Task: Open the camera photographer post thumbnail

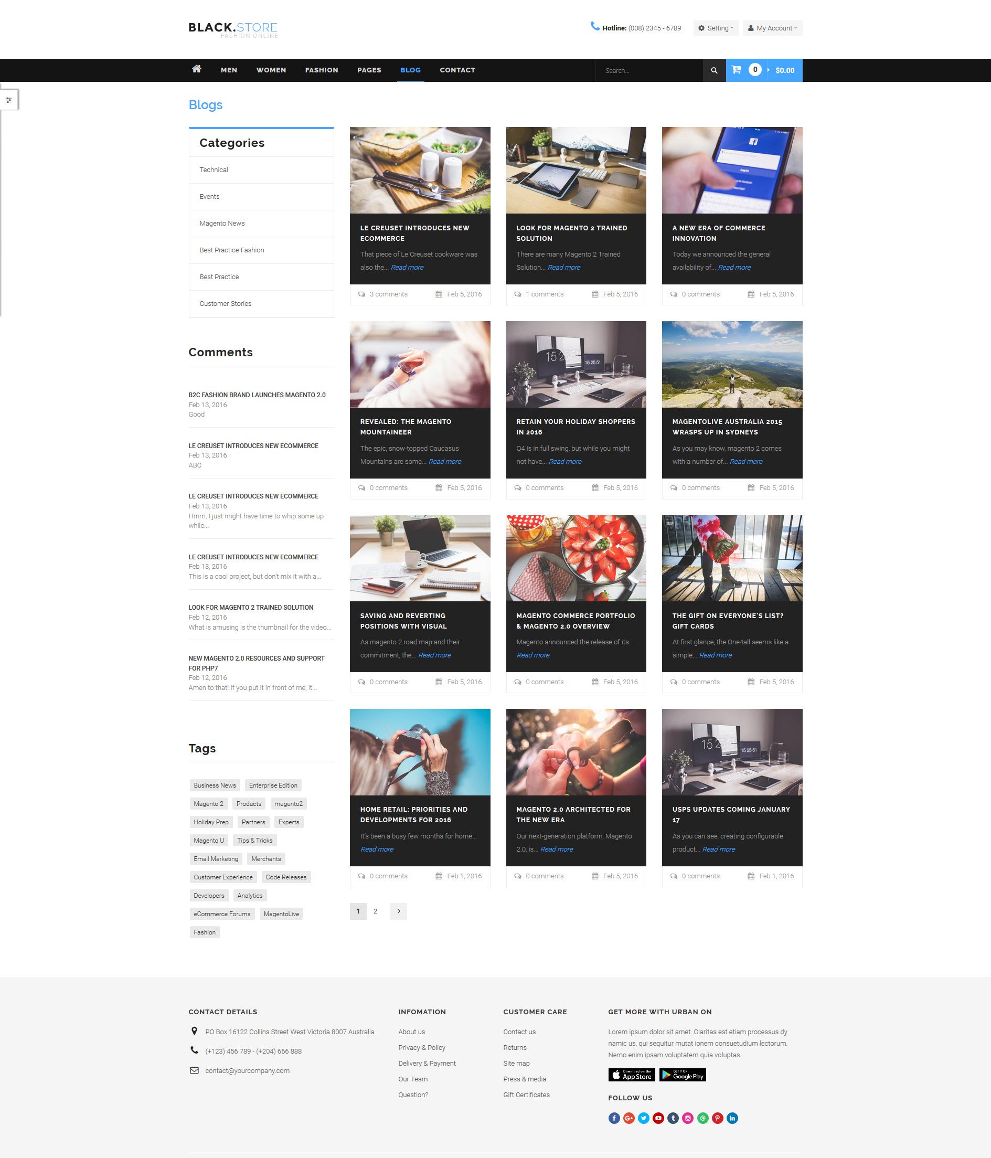Action: click(420, 752)
